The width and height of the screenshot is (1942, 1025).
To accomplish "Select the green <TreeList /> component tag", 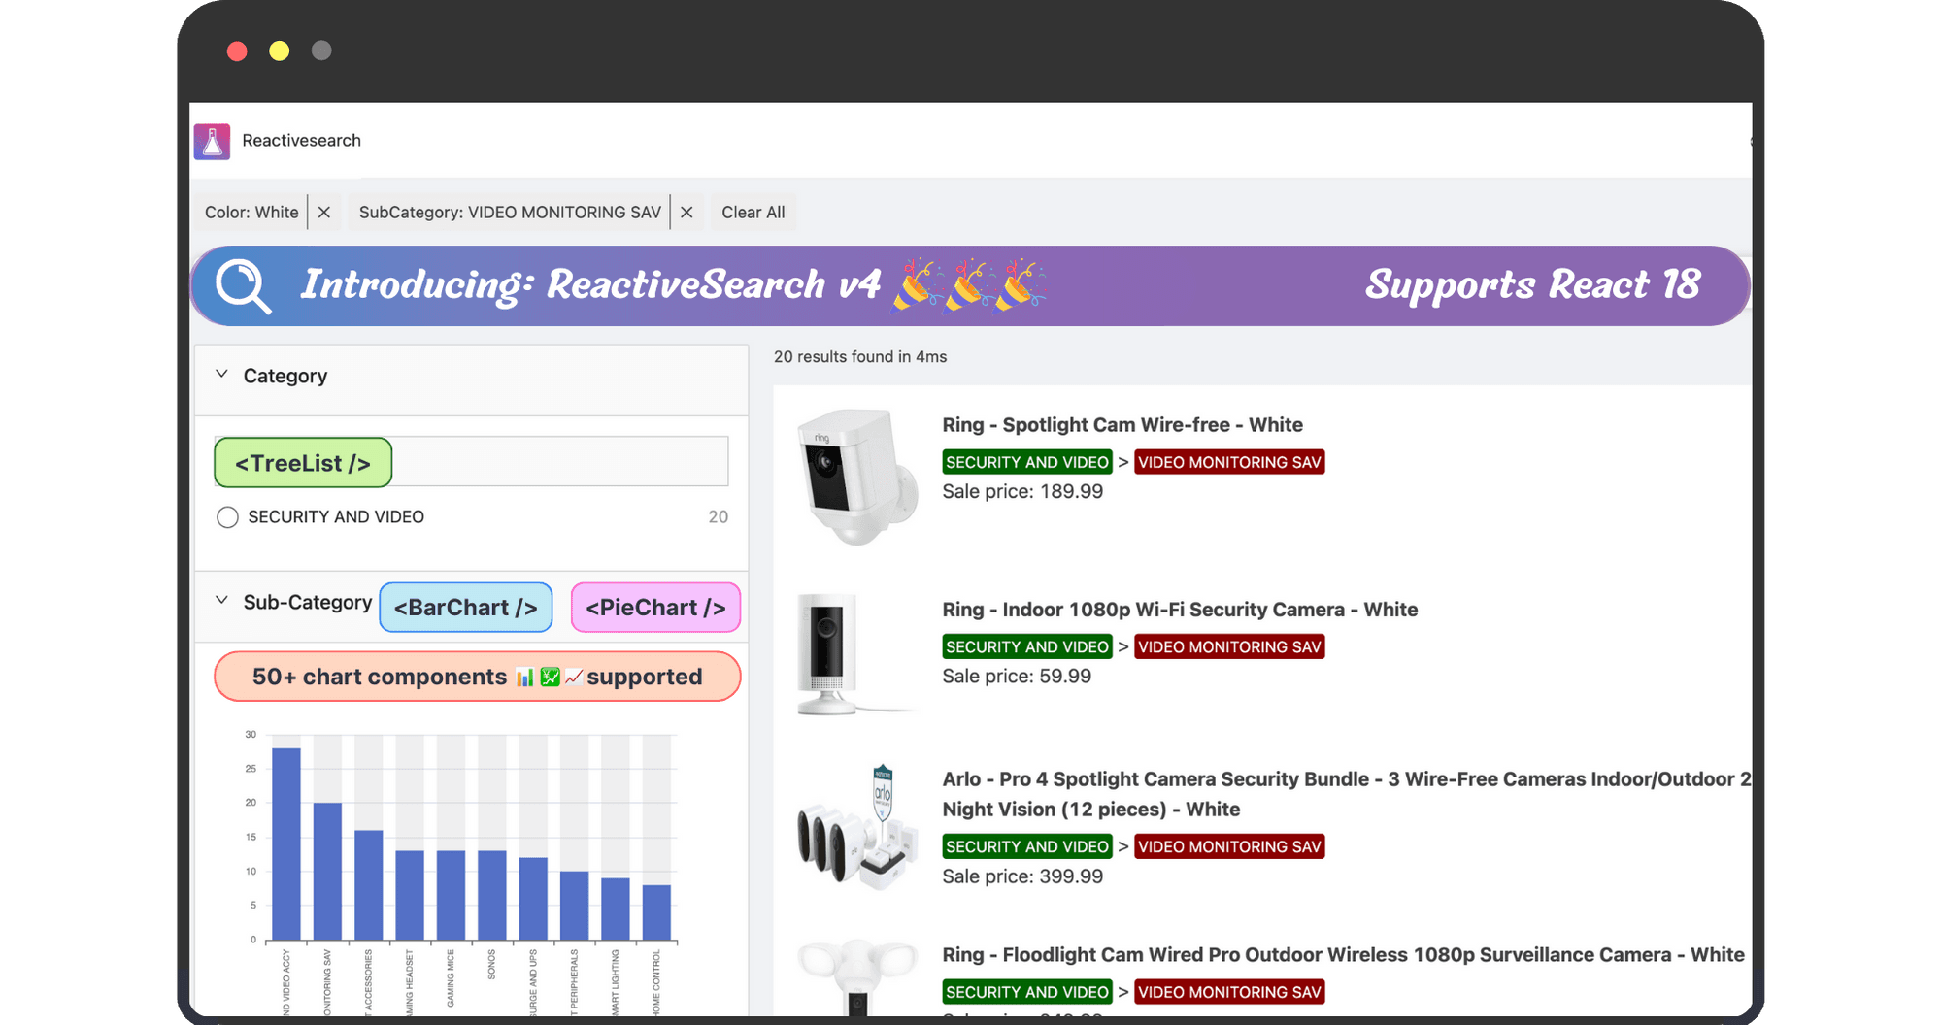I will pyautogui.click(x=302, y=462).
